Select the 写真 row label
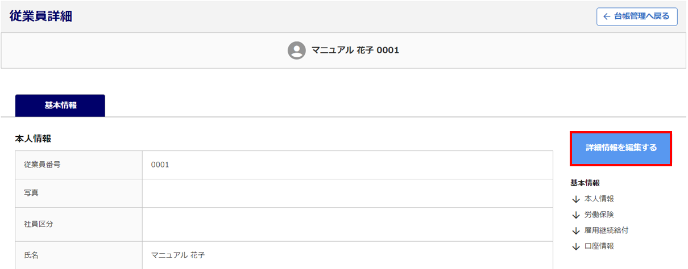 tap(31, 194)
